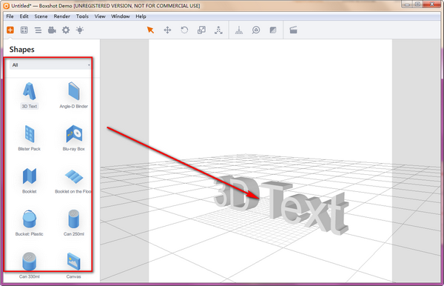
Task: Select the orange arrow pointer tool
Action: (150, 30)
